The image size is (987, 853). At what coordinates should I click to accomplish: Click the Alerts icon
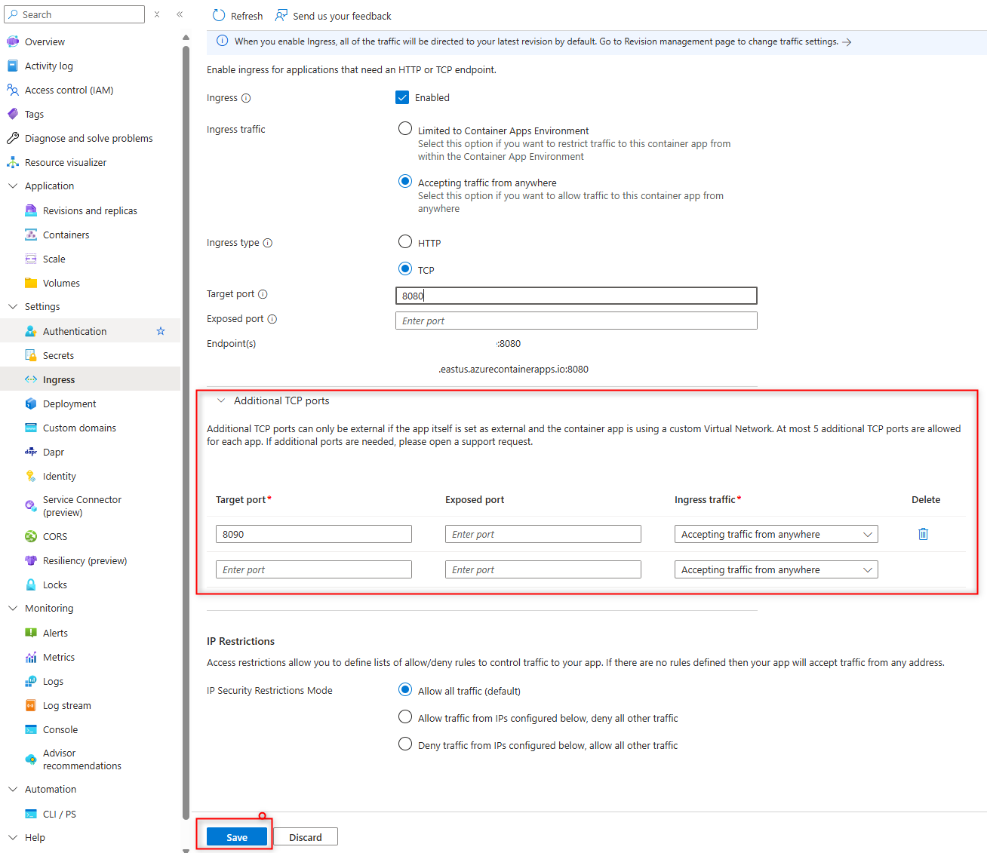pos(31,633)
